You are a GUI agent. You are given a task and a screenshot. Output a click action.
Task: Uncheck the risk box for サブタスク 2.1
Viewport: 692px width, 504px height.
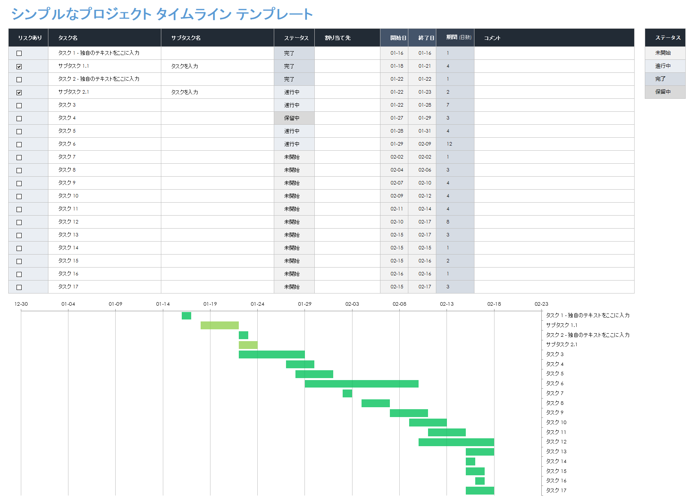[19, 92]
